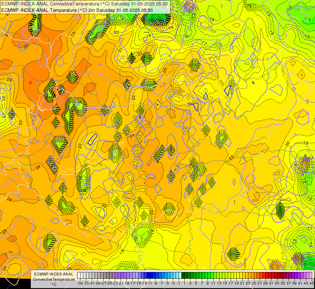Click the -25 value on the legend scale
Image resolution: width=315 pixels, height=289 pixels.
(109, 283)
